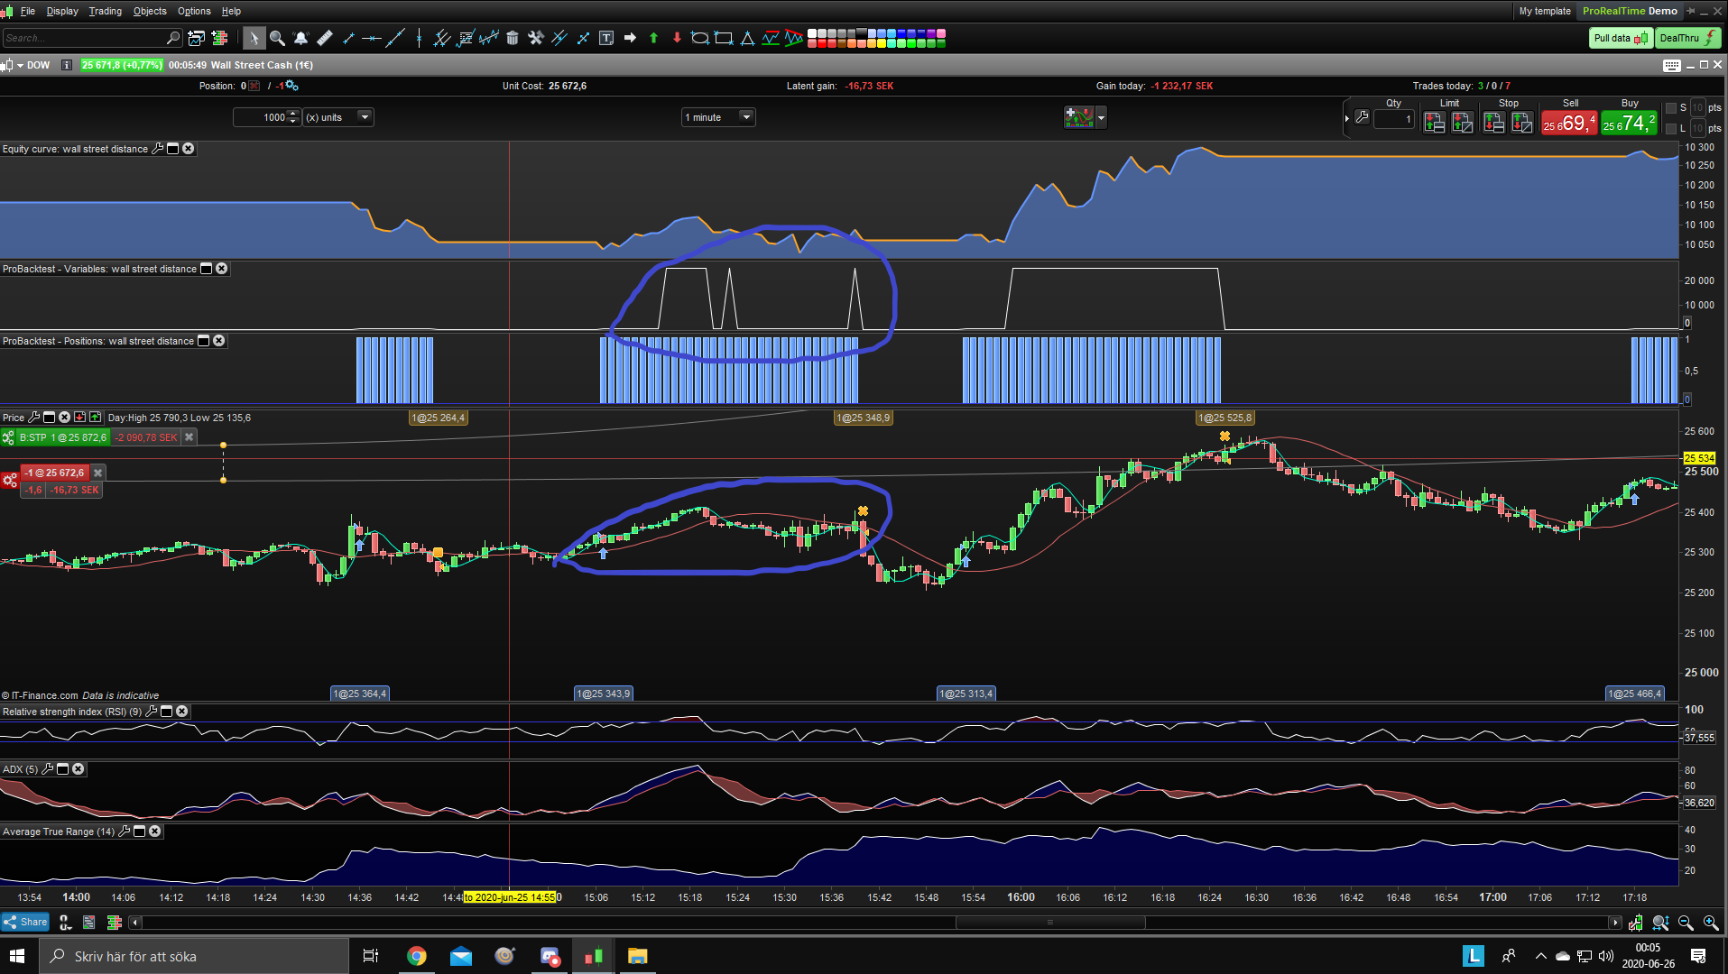Open the Options menu

click(194, 11)
